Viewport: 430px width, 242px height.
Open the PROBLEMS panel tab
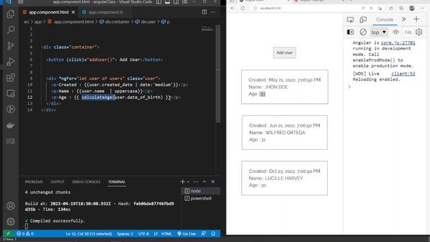34,182
